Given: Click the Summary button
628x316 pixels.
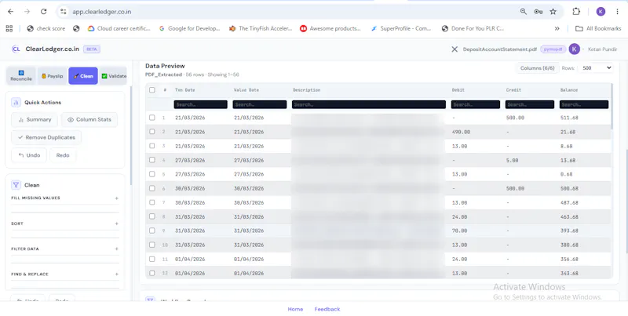Looking at the screenshot, I should point(35,120).
